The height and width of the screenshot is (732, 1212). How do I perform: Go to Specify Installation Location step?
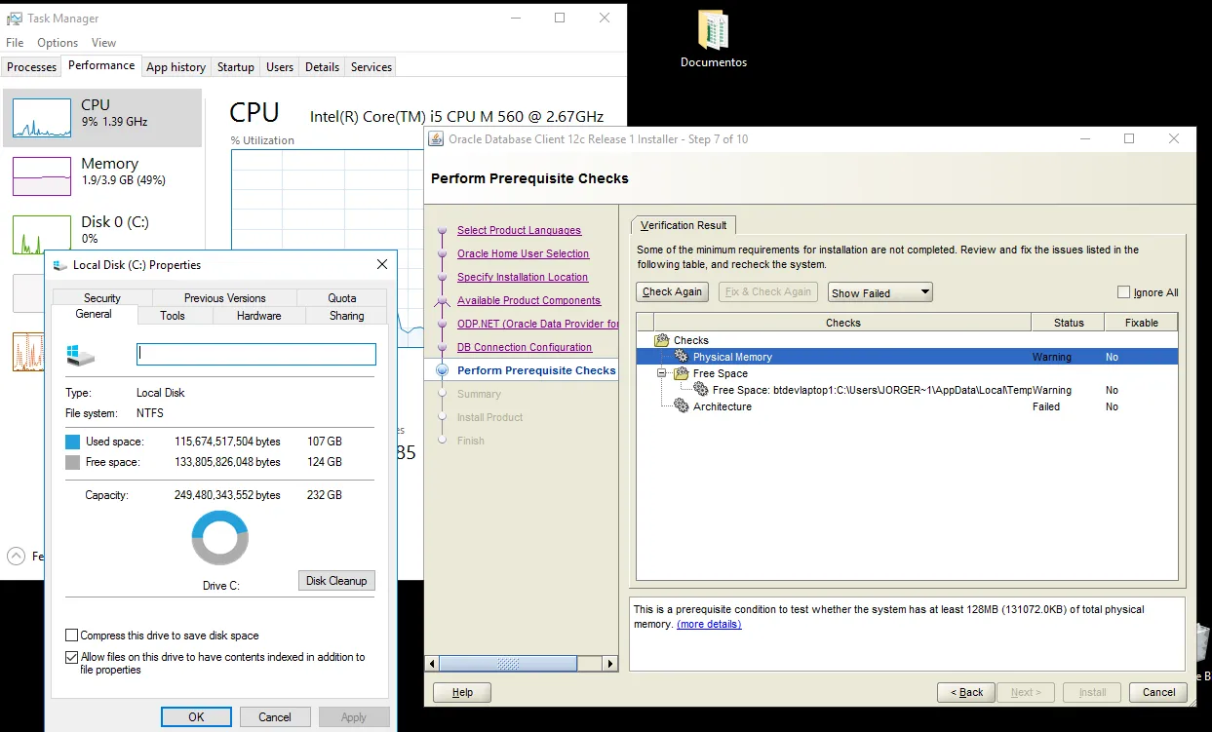523,277
